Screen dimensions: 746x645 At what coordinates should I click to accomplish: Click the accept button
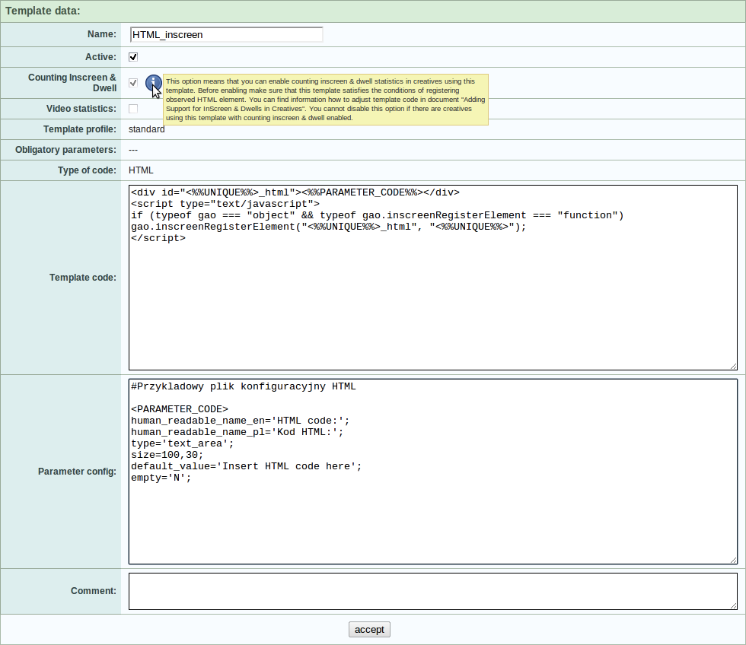coord(369,629)
